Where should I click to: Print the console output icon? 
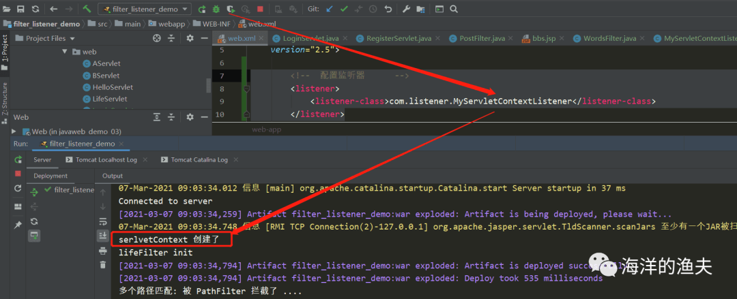pyautogui.click(x=102, y=251)
